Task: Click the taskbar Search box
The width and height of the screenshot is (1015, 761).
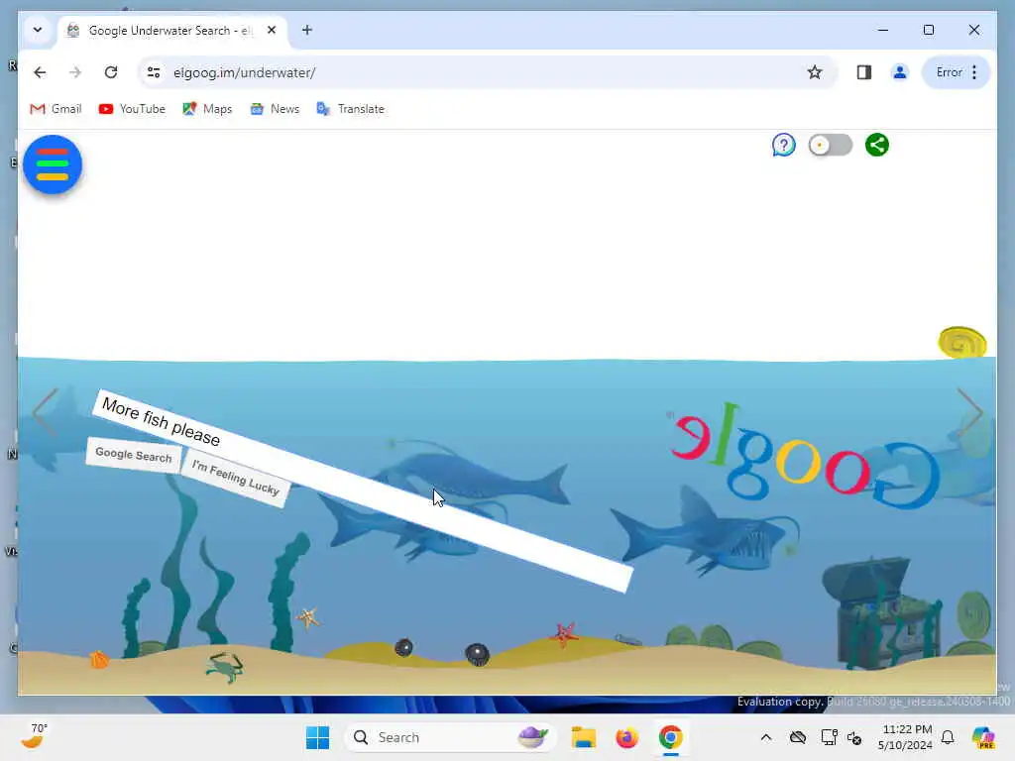Action: coord(451,737)
